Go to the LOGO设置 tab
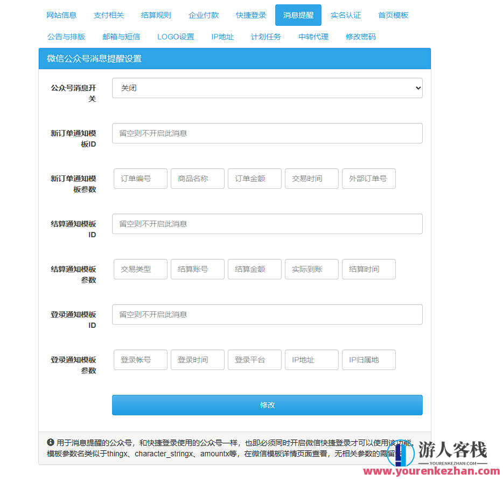 (175, 37)
